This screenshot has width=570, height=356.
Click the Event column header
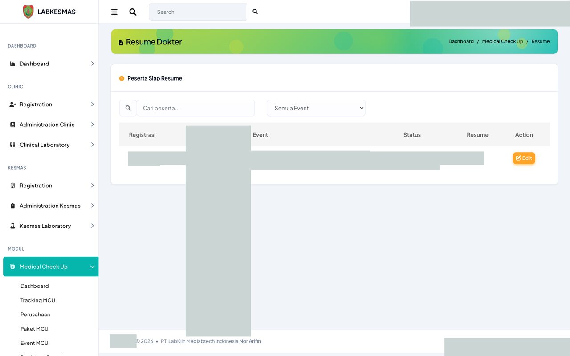261,135
